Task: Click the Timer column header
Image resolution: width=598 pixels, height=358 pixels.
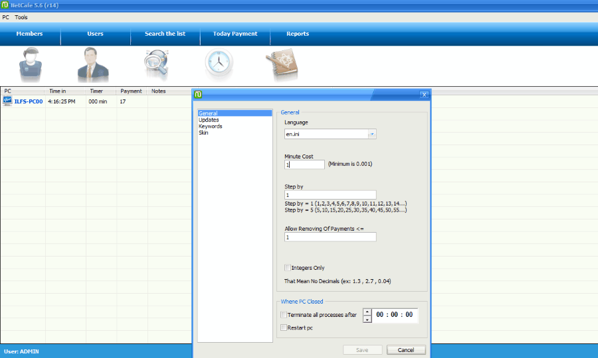Action: [101, 91]
